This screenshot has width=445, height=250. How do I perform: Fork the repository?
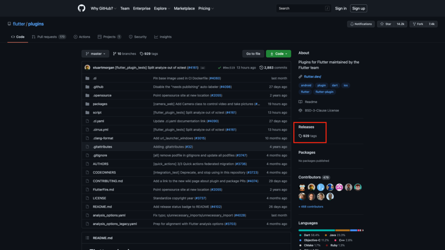[418, 24]
